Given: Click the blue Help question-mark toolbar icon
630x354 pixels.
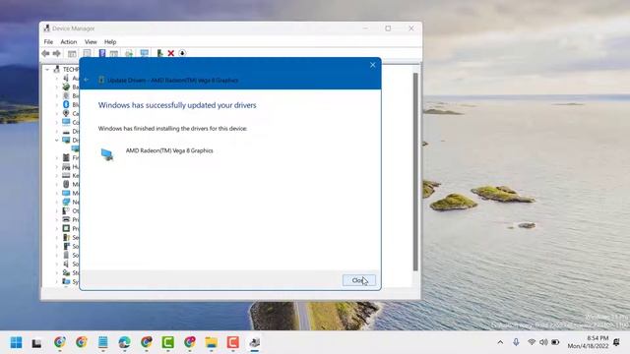Looking at the screenshot, I should [x=102, y=53].
